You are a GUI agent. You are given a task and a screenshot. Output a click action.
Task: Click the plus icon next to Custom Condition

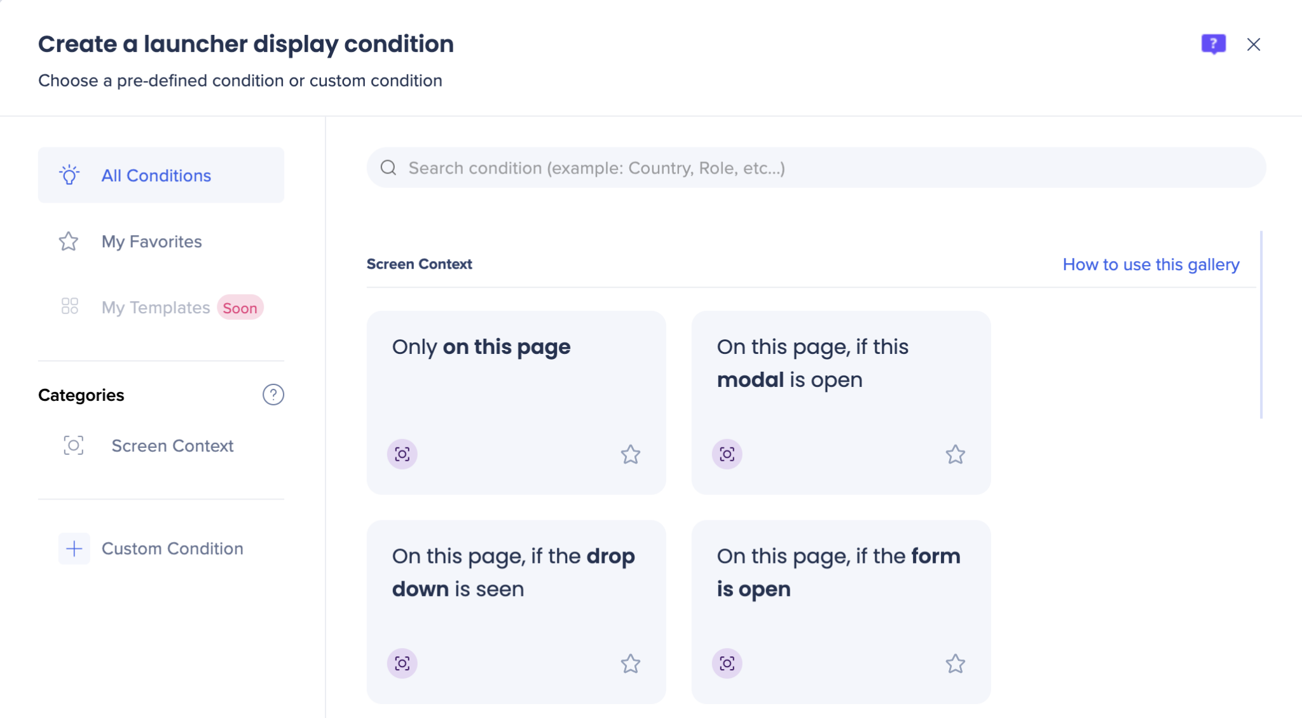(x=74, y=548)
